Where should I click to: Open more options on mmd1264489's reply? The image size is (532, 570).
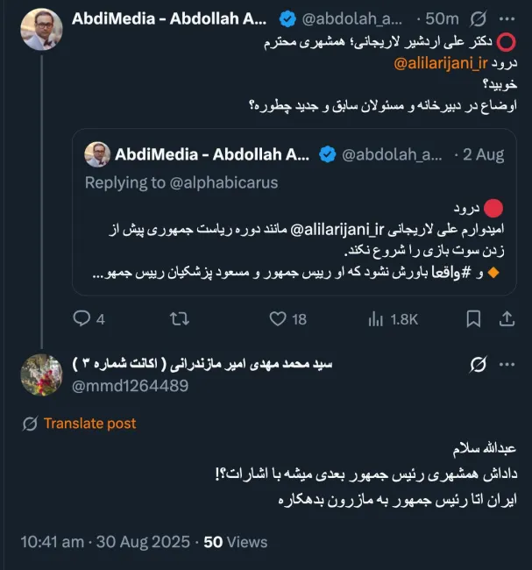coord(507,364)
